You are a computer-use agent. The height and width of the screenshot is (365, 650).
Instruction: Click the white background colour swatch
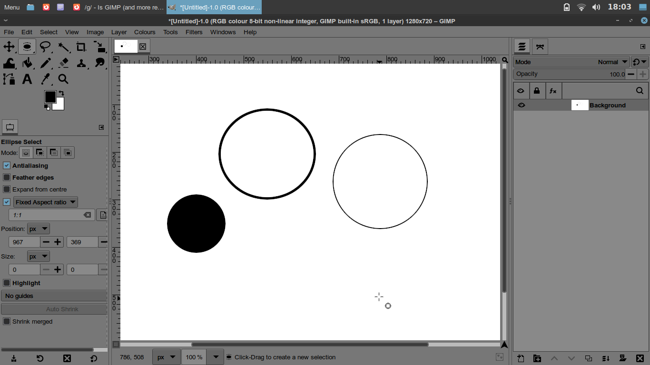pos(60,106)
